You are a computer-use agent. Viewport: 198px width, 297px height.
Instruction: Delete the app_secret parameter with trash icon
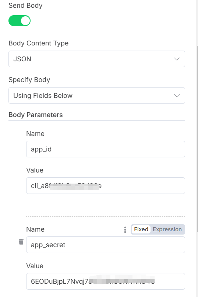[x=21, y=242]
